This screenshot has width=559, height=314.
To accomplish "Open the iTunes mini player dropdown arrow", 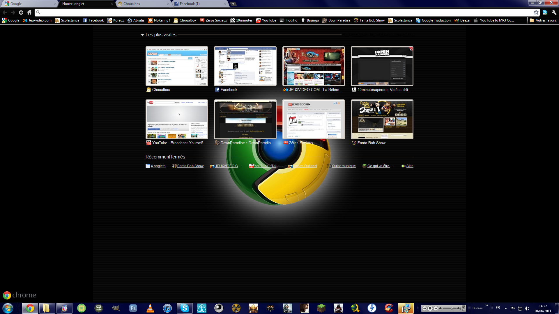I will click(x=464, y=310).
